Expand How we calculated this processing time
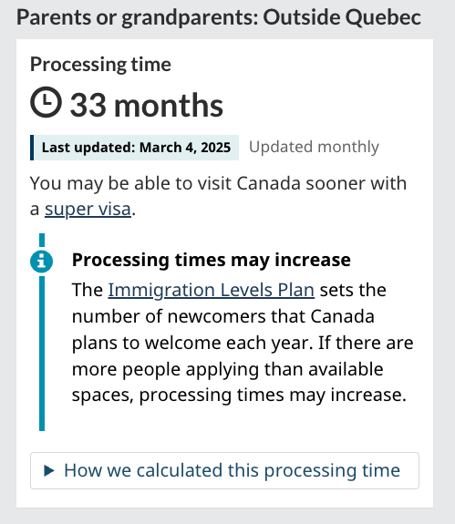The image size is (455, 524). [232, 470]
